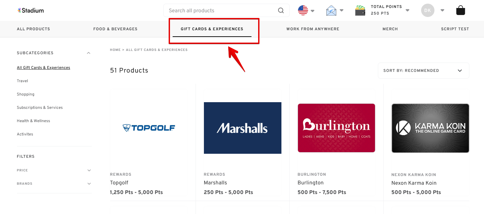Expand the Price filter
484x214 pixels.
tap(89, 170)
